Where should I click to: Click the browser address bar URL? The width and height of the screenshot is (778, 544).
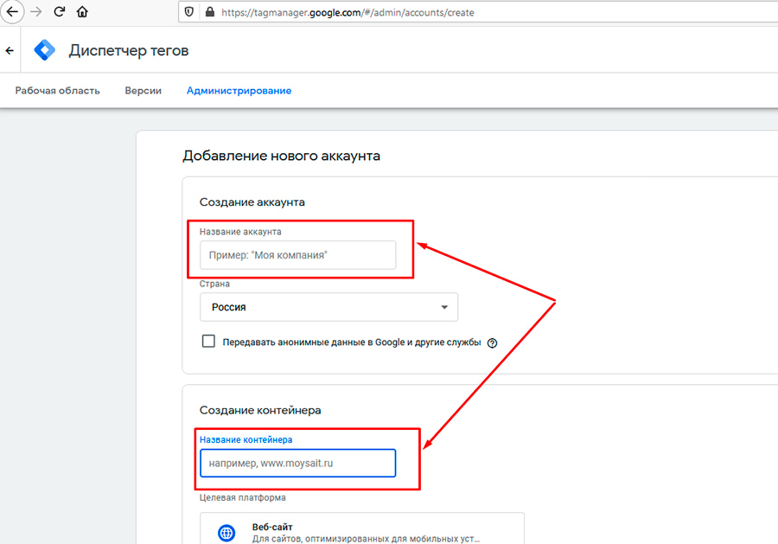(346, 12)
